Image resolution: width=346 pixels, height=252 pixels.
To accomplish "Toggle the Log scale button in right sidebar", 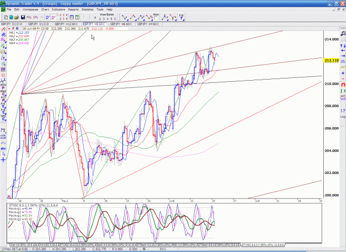I will coord(343,117).
